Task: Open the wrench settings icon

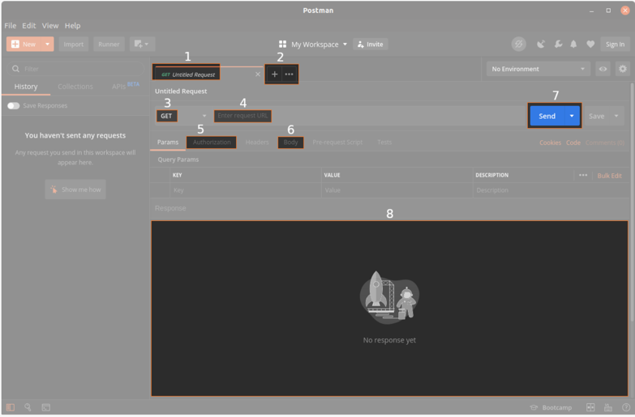Action: point(558,44)
